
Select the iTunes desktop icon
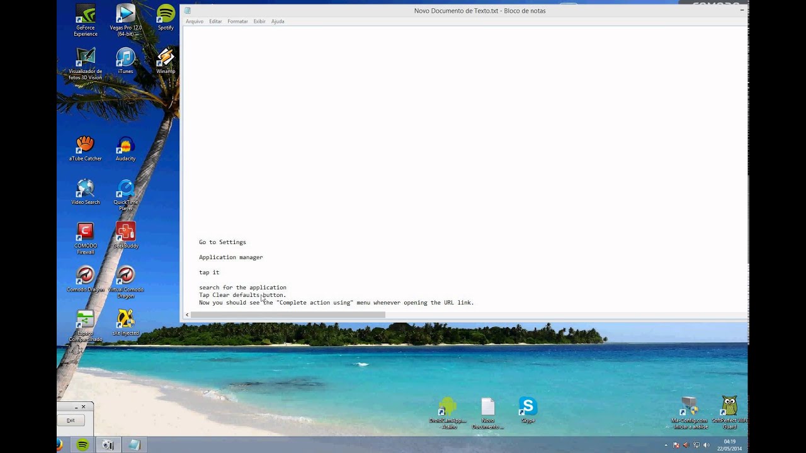pos(125,61)
